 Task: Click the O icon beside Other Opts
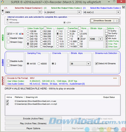(106, 47)
